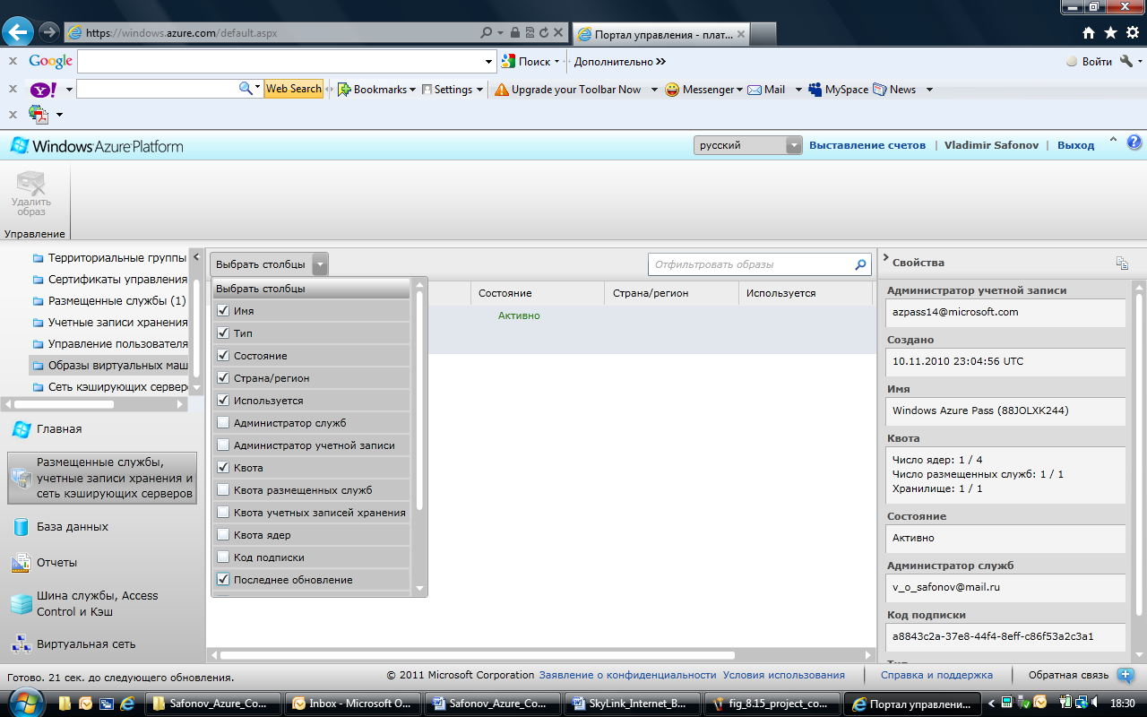Check the Код подписки column checkbox
Image resolution: width=1147 pixels, height=717 pixels.
(x=223, y=557)
